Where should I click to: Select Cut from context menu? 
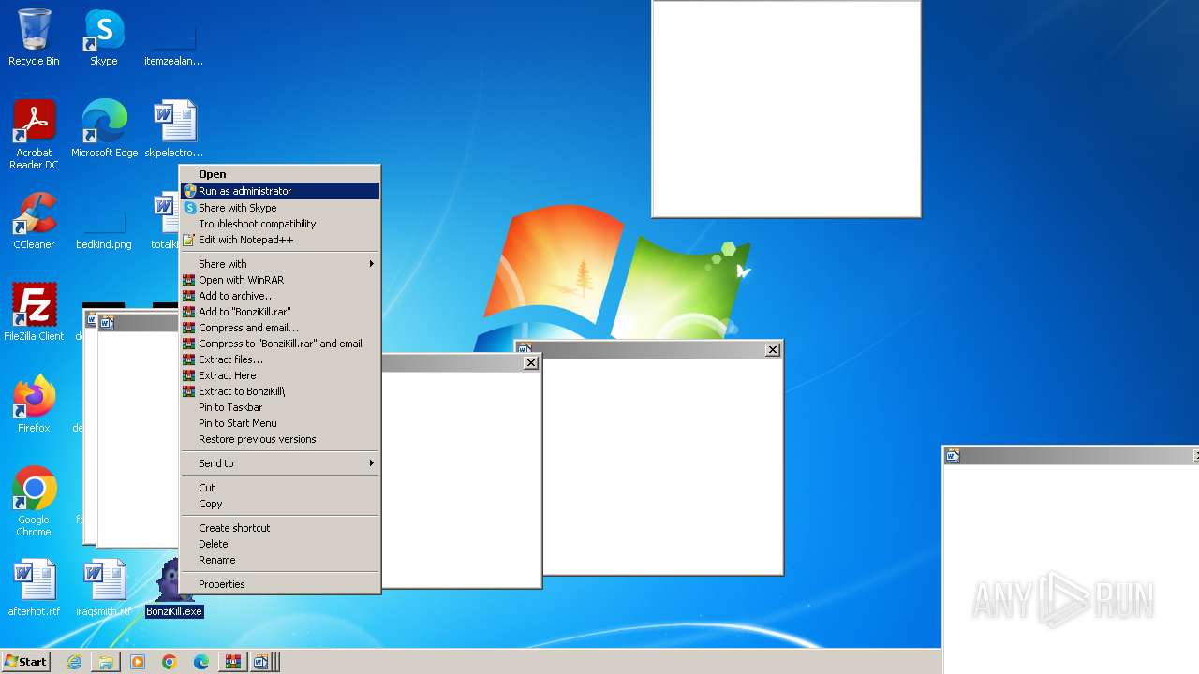(x=280, y=488)
